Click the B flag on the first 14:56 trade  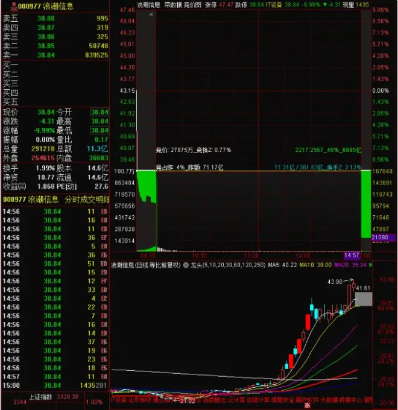pos(106,212)
